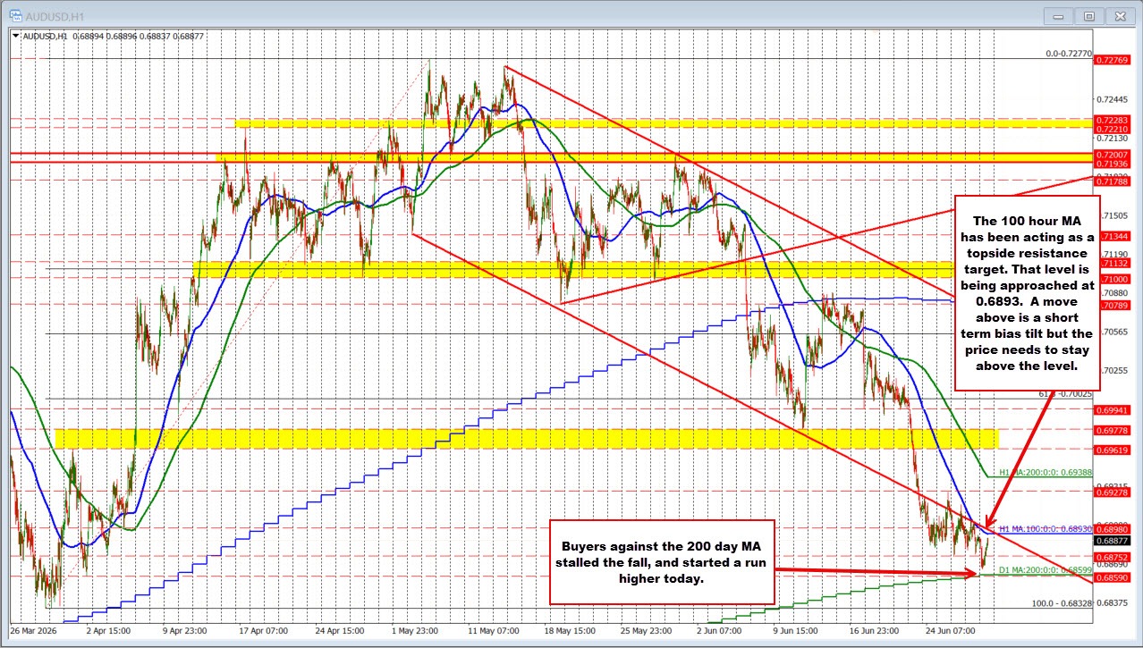Click the 0.70255 scale value

pyautogui.click(x=1114, y=370)
